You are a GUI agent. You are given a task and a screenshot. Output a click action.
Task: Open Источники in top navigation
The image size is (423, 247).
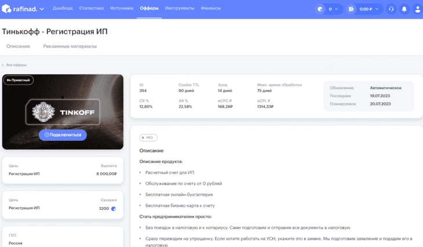click(122, 8)
